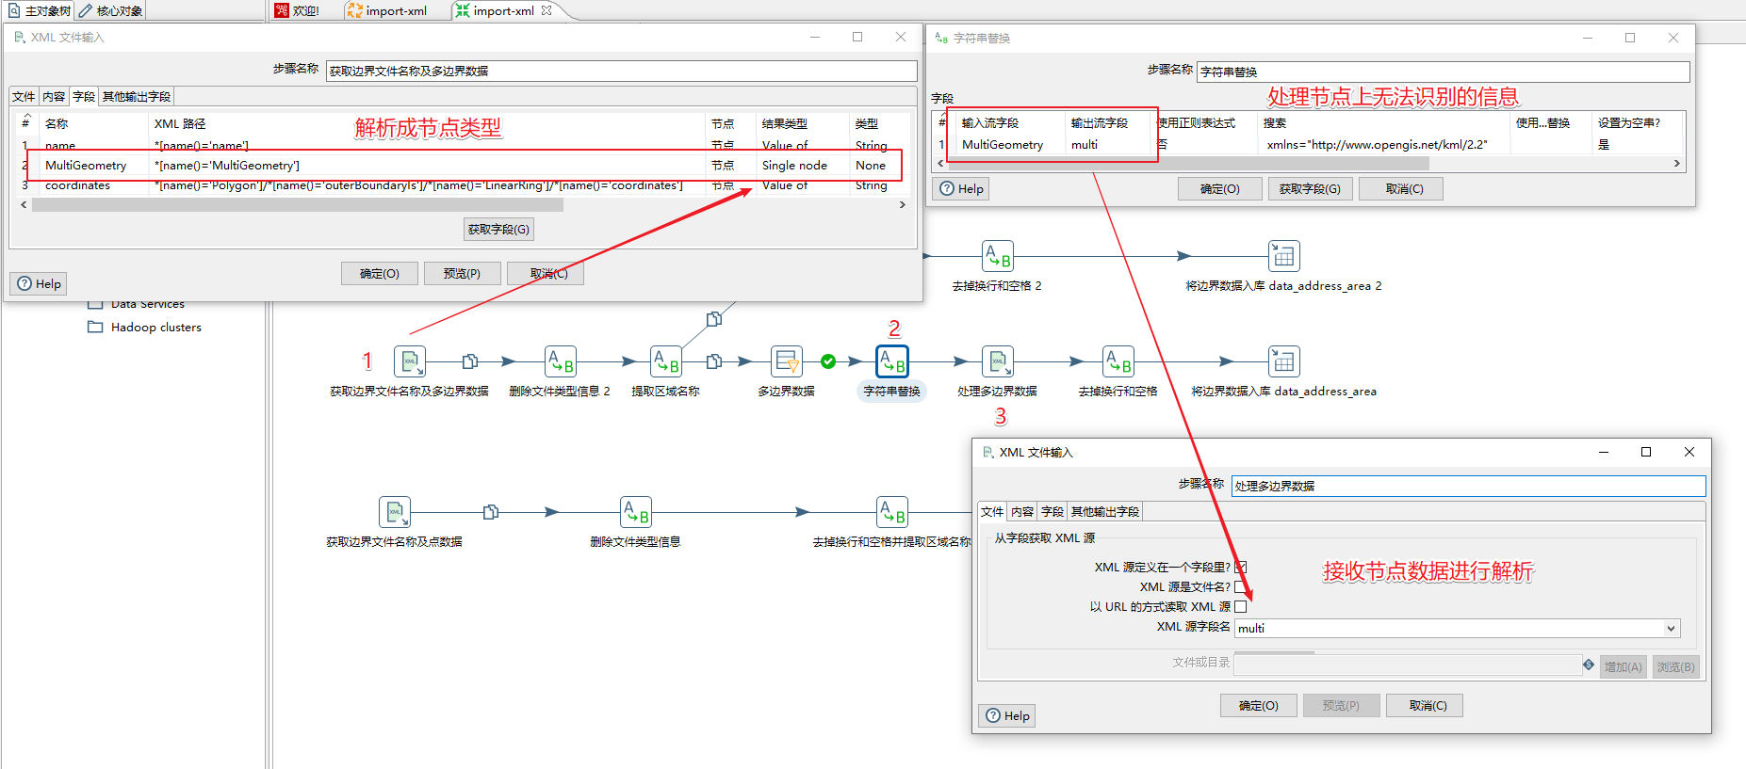
Task: Open 文件 tab in top XML 文件输入 dialog
Action: (24, 96)
